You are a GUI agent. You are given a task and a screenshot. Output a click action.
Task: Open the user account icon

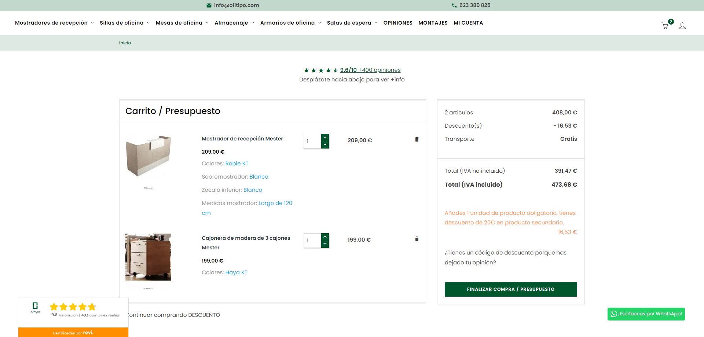click(682, 26)
